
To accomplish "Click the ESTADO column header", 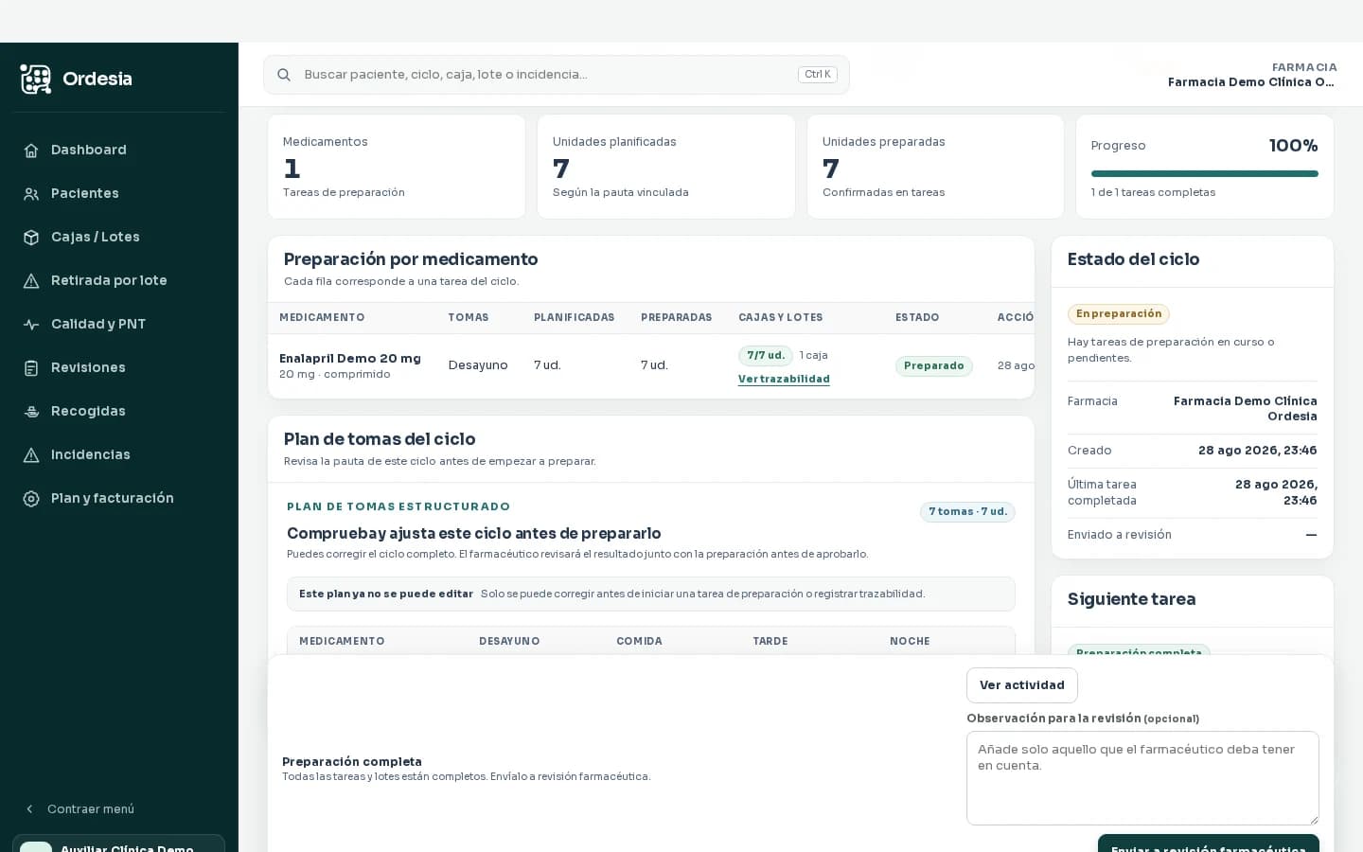I will point(917,318).
